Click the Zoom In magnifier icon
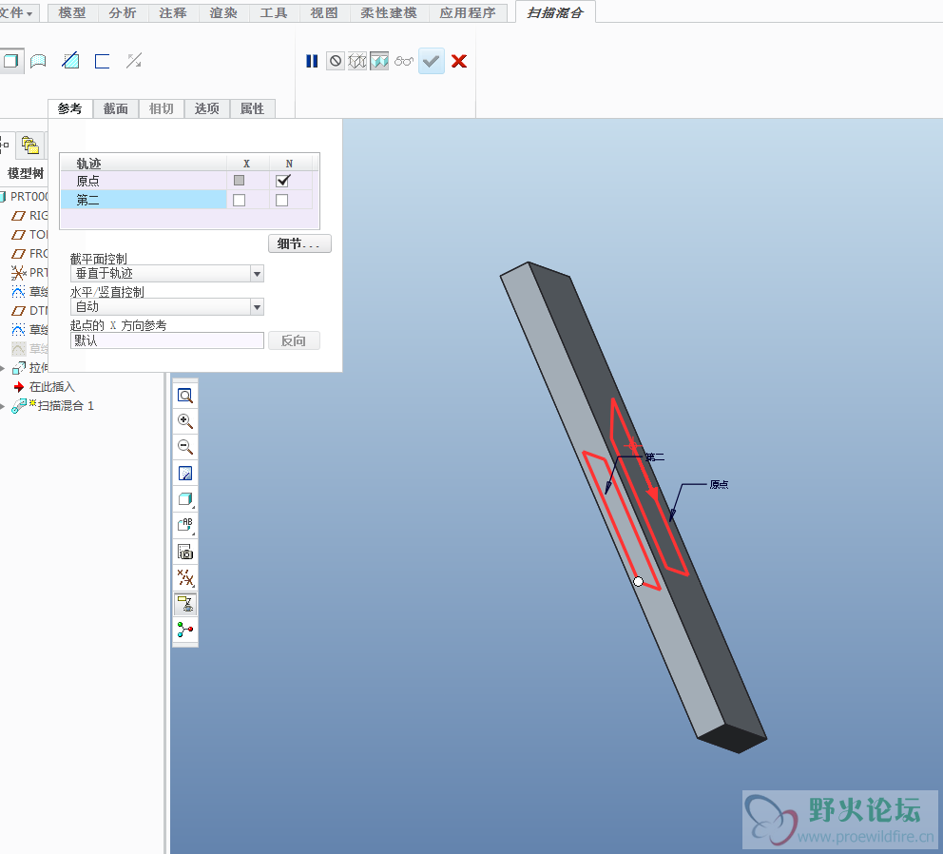The width and height of the screenshot is (943, 854). [185, 421]
